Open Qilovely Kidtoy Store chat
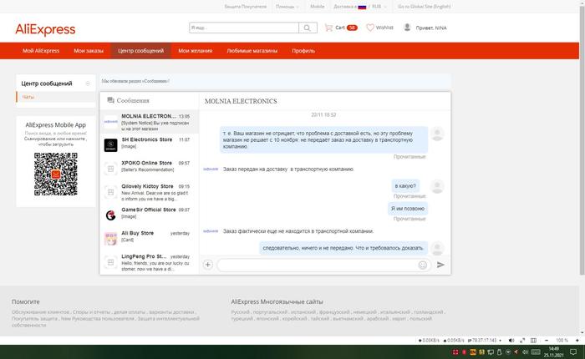Screen dimensions: 585x359 (150, 192)
